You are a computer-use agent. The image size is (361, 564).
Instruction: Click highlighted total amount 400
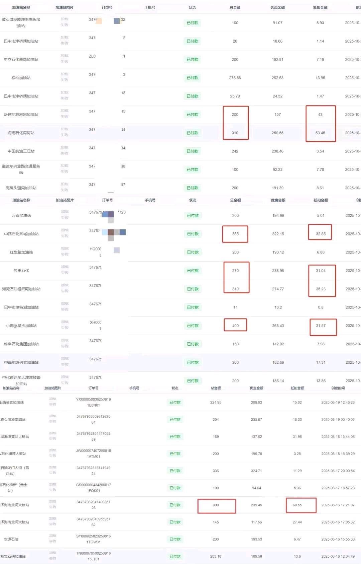tap(235, 326)
